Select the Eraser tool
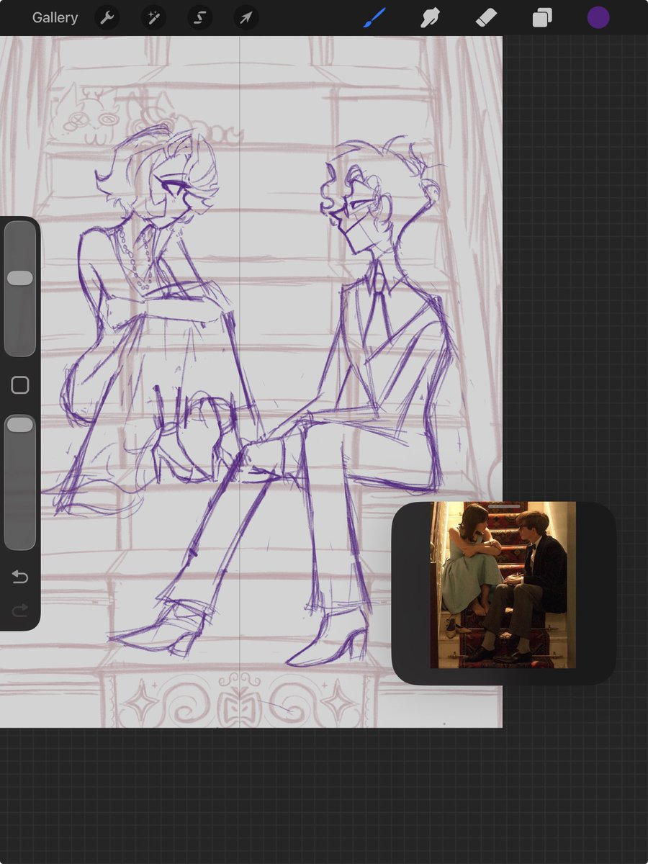 tap(487, 17)
